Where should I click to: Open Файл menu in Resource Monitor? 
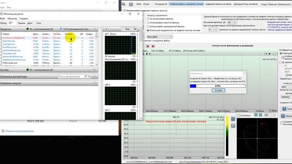pos(2,19)
